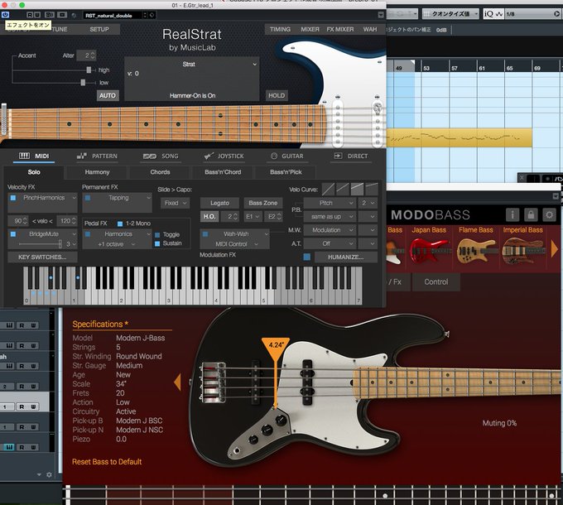This screenshot has width=563, height=505.
Task: Open the +1 octave dropdown
Action: coord(117,244)
